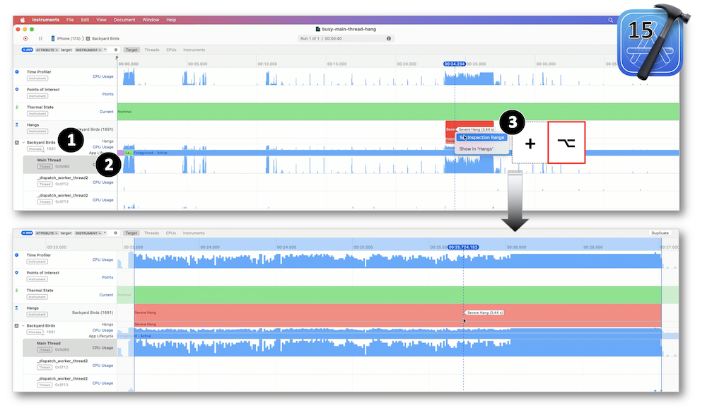Screen dimensions: 707x408
Task: Click the info icon in the run status field
Action: [x=389, y=39]
